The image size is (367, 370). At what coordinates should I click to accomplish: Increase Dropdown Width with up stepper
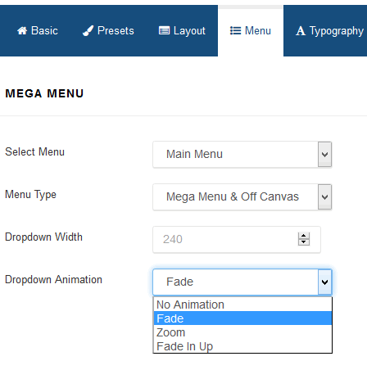[304, 236]
